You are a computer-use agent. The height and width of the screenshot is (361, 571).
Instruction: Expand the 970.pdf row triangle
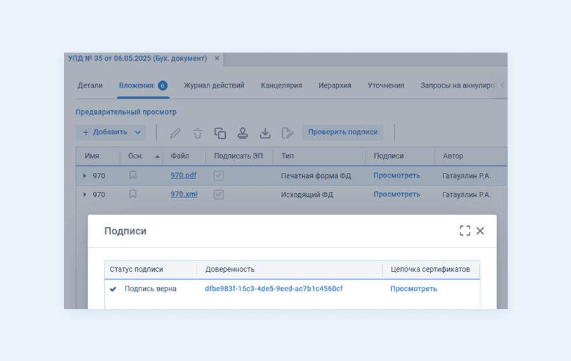[x=84, y=175]
